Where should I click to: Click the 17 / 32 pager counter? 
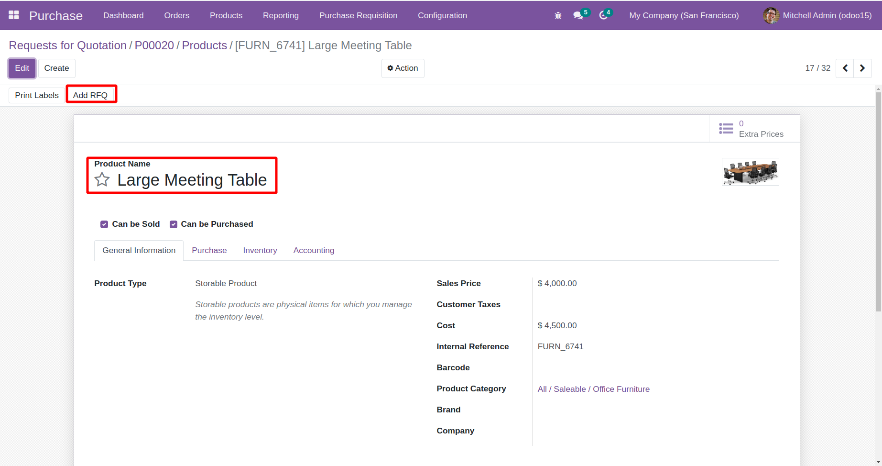point(817,68)
